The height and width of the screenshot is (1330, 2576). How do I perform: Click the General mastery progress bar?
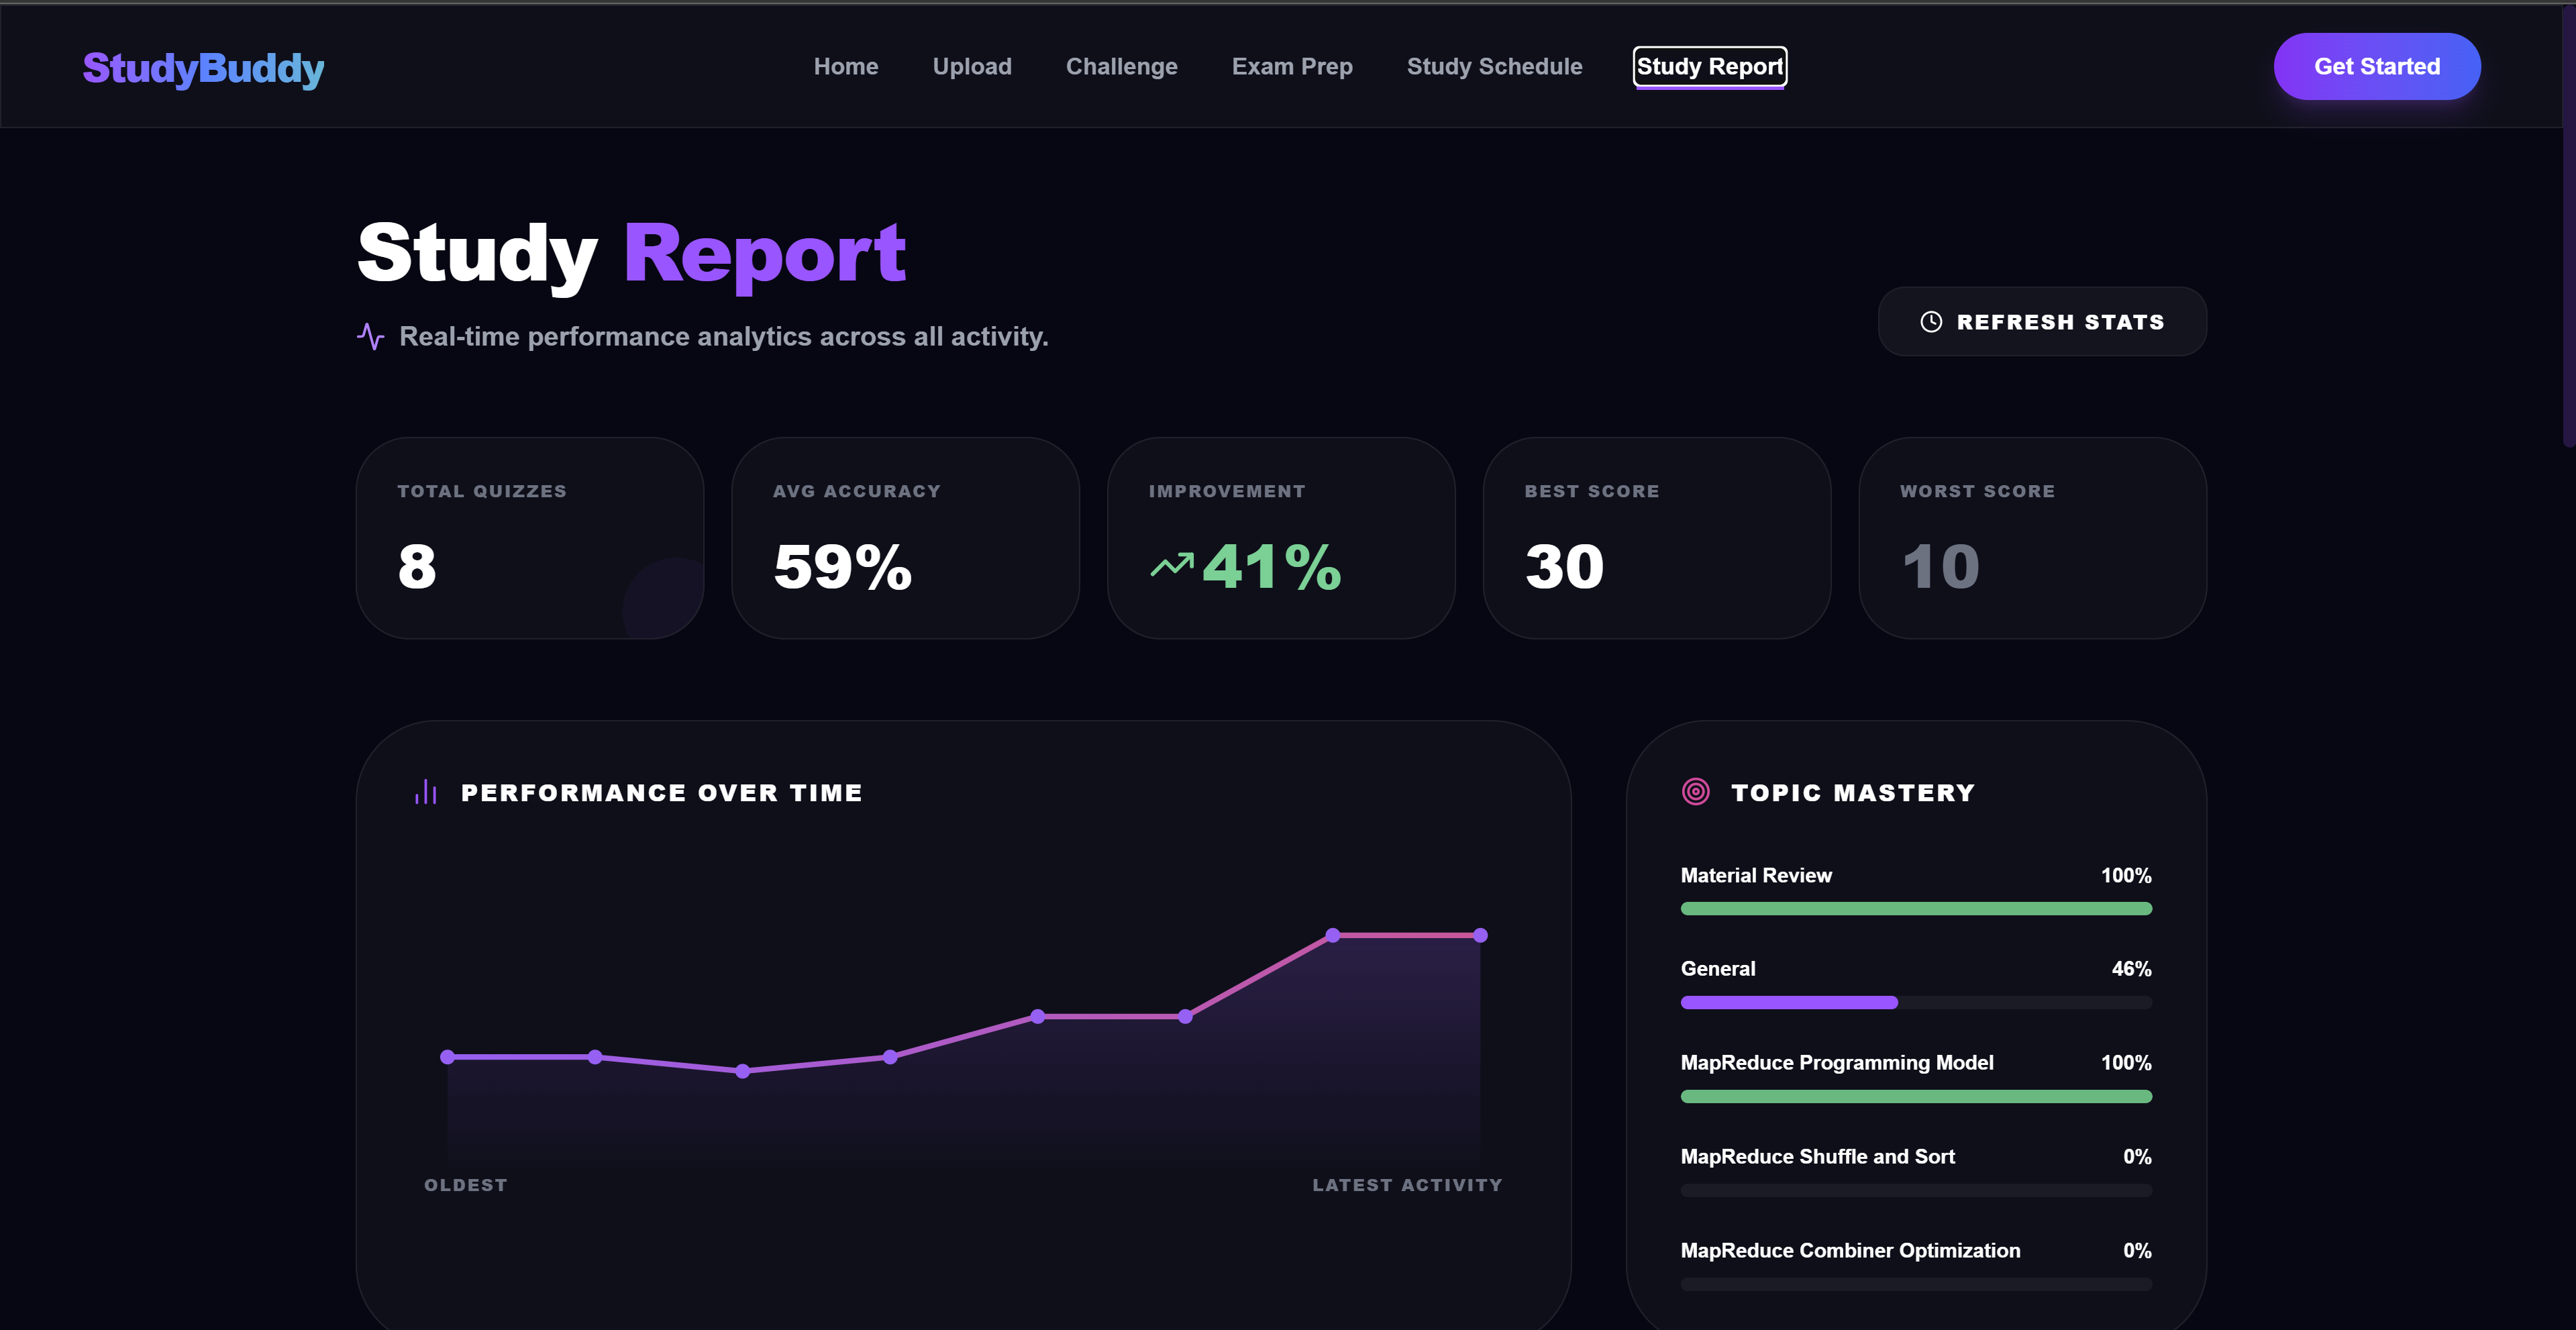click(x=1915, y=1003)
